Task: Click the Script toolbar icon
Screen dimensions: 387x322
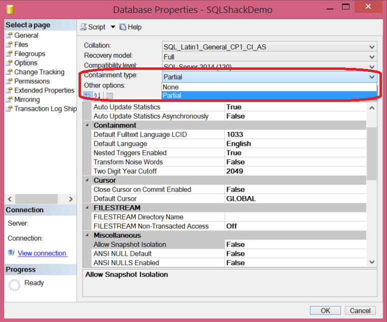Action: click(x=83, y=27)
